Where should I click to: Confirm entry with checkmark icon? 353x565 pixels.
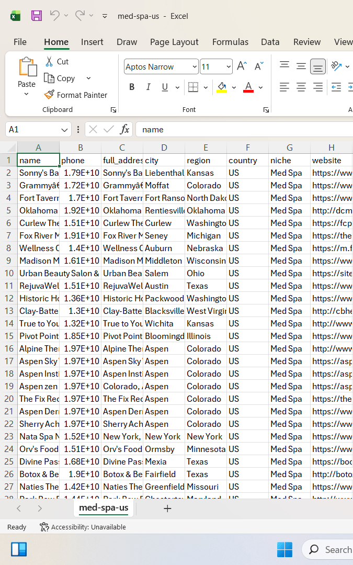109,129
